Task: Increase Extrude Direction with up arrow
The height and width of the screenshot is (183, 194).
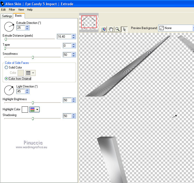Action: tap(27, 26)
